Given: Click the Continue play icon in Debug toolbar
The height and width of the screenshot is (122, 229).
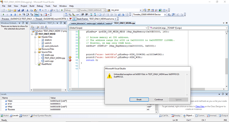Looking at the screenshot, I should tap(3, 15).
